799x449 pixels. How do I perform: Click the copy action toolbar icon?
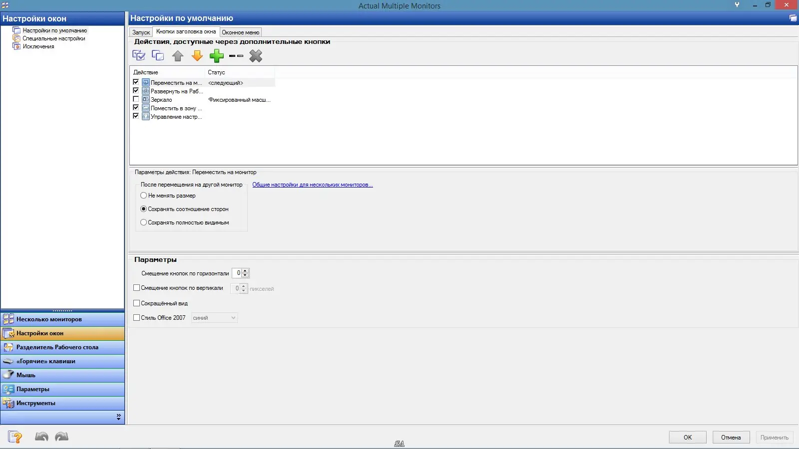158,56
